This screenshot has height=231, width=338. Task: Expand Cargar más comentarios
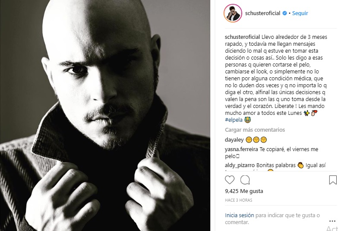click(255, 130)
